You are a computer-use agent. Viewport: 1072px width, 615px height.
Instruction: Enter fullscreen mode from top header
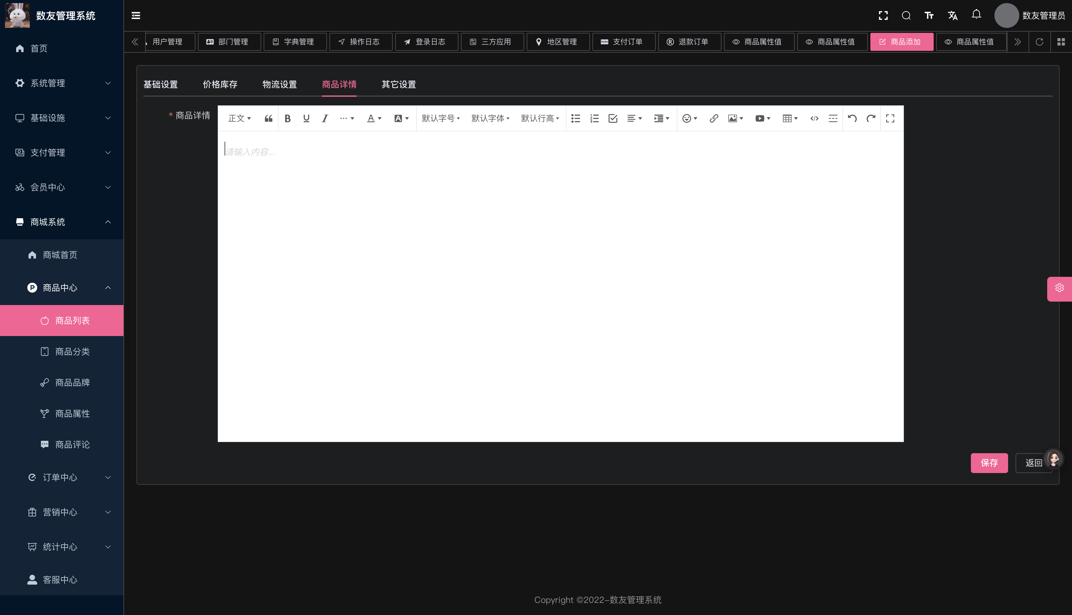click(x=883, y=15)
